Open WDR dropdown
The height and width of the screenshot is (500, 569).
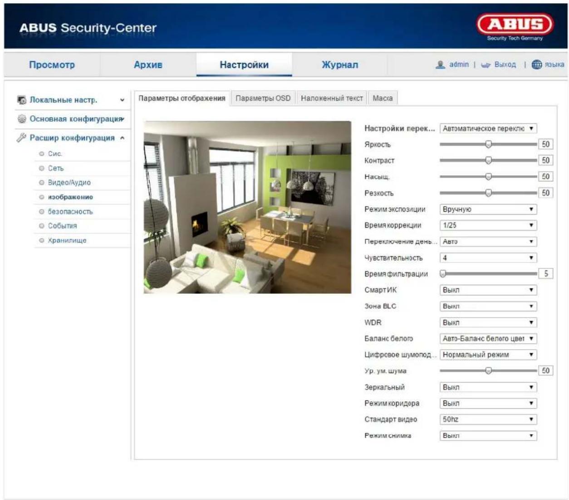(488, 322)
